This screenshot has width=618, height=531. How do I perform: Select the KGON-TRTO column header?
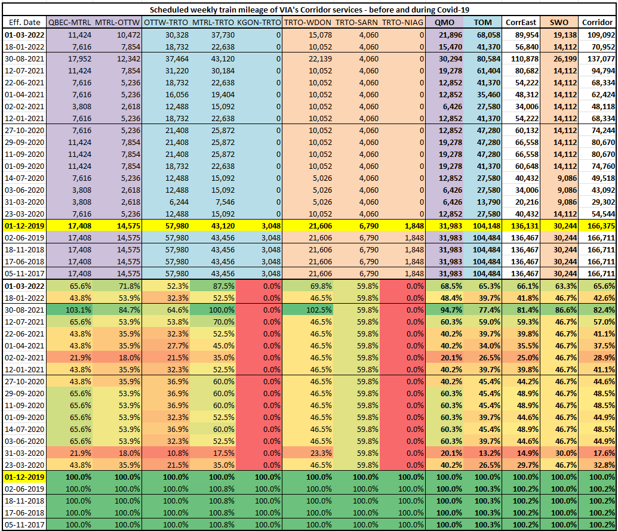pyautogui.click(x=259, y=22)
